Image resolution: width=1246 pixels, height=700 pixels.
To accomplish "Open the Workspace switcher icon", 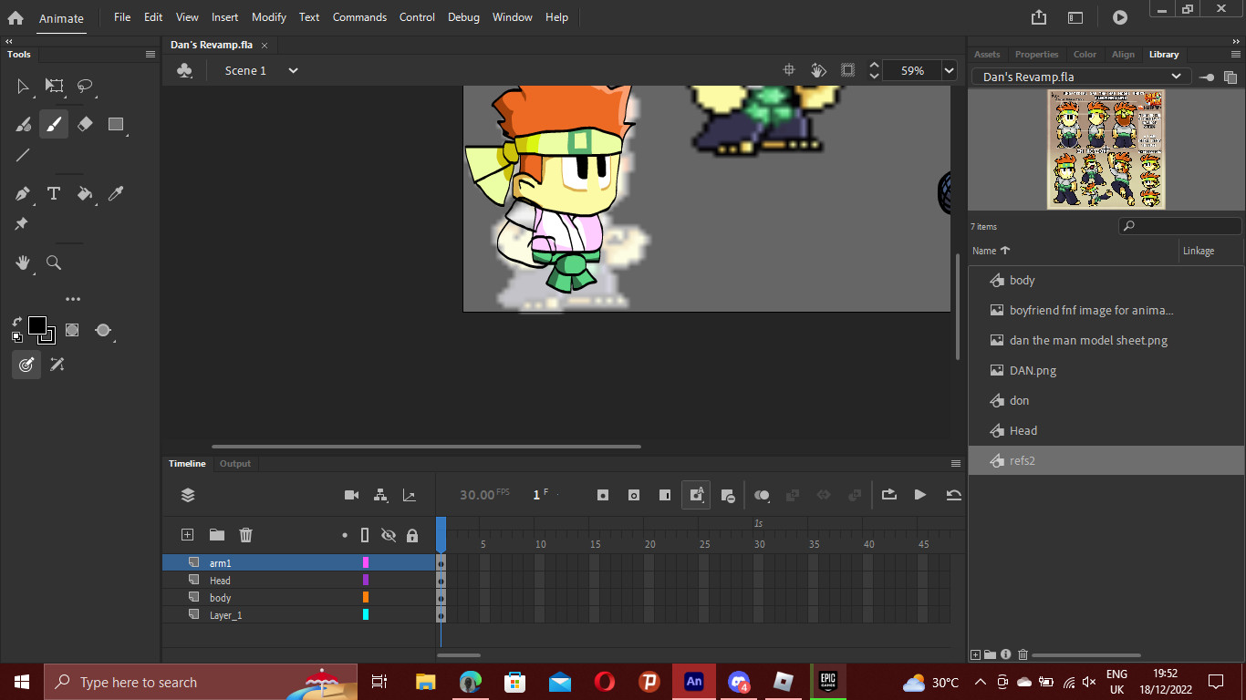I will click(1075, 17).
